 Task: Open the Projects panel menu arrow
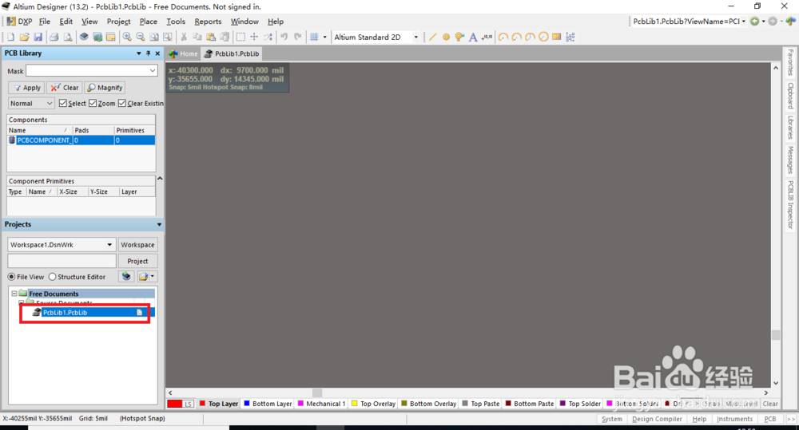click(x=160, y=224)
